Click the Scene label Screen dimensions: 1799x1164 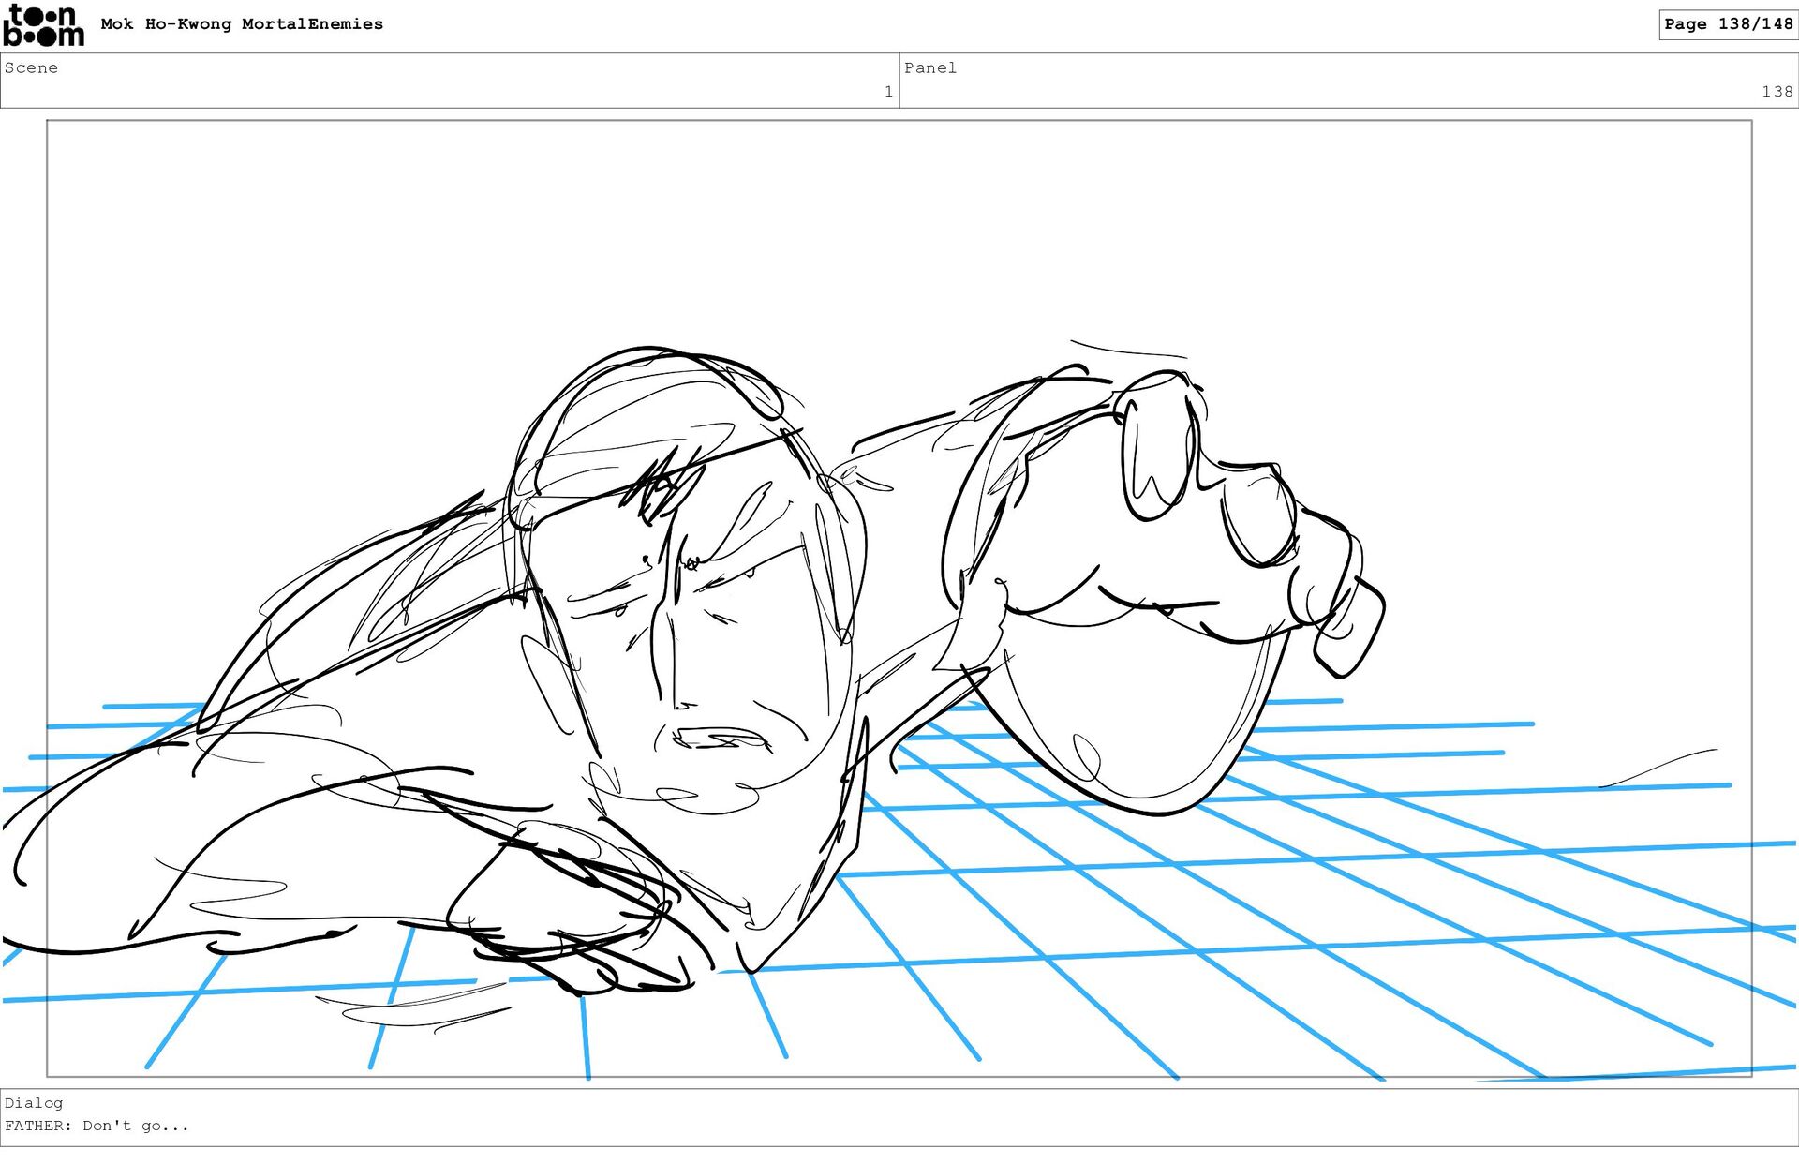(31, 67)
